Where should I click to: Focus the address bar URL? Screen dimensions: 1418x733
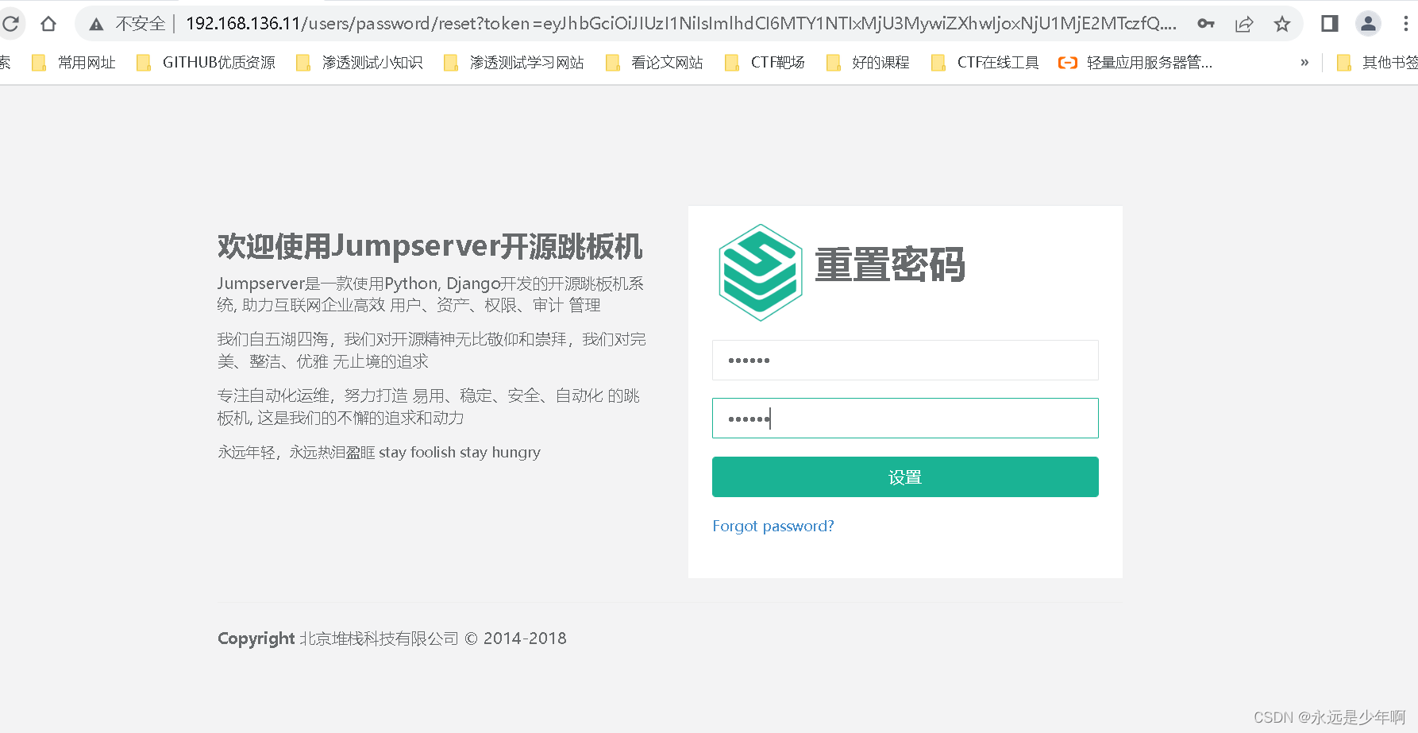681,24
